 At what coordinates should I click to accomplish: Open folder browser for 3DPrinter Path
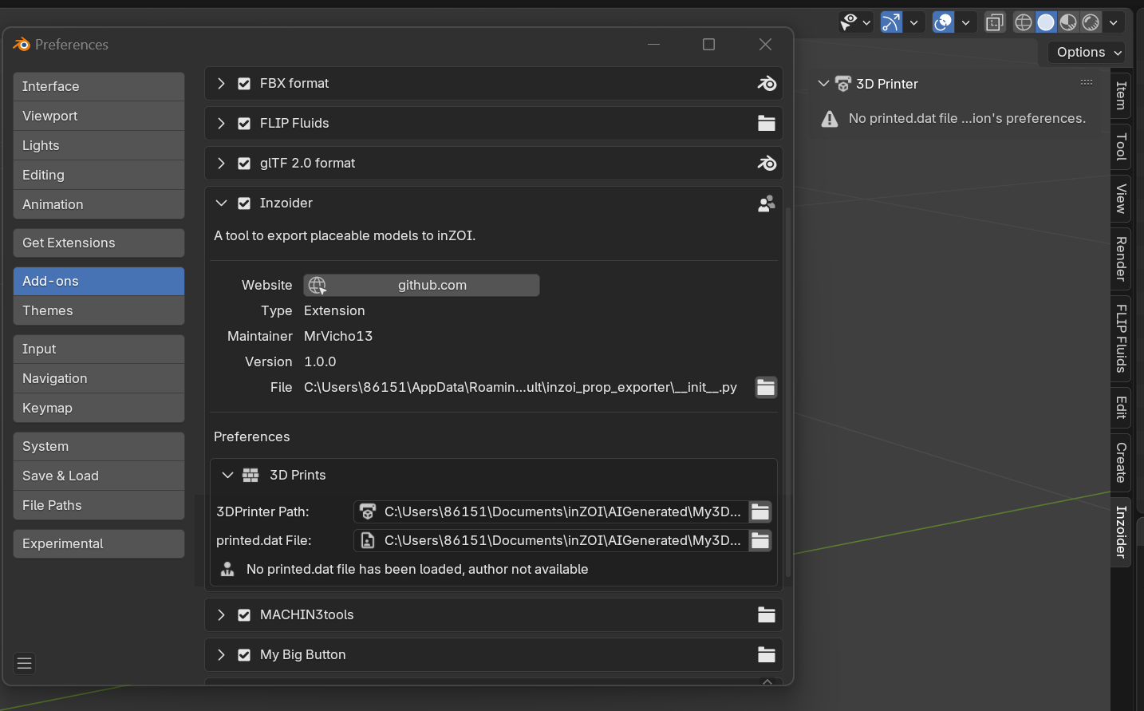click(x=760, y=512)
